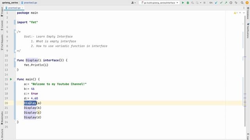Click 'package main' on line 1
This screenshot has width=250, height=140.
[x=27, y=13]
